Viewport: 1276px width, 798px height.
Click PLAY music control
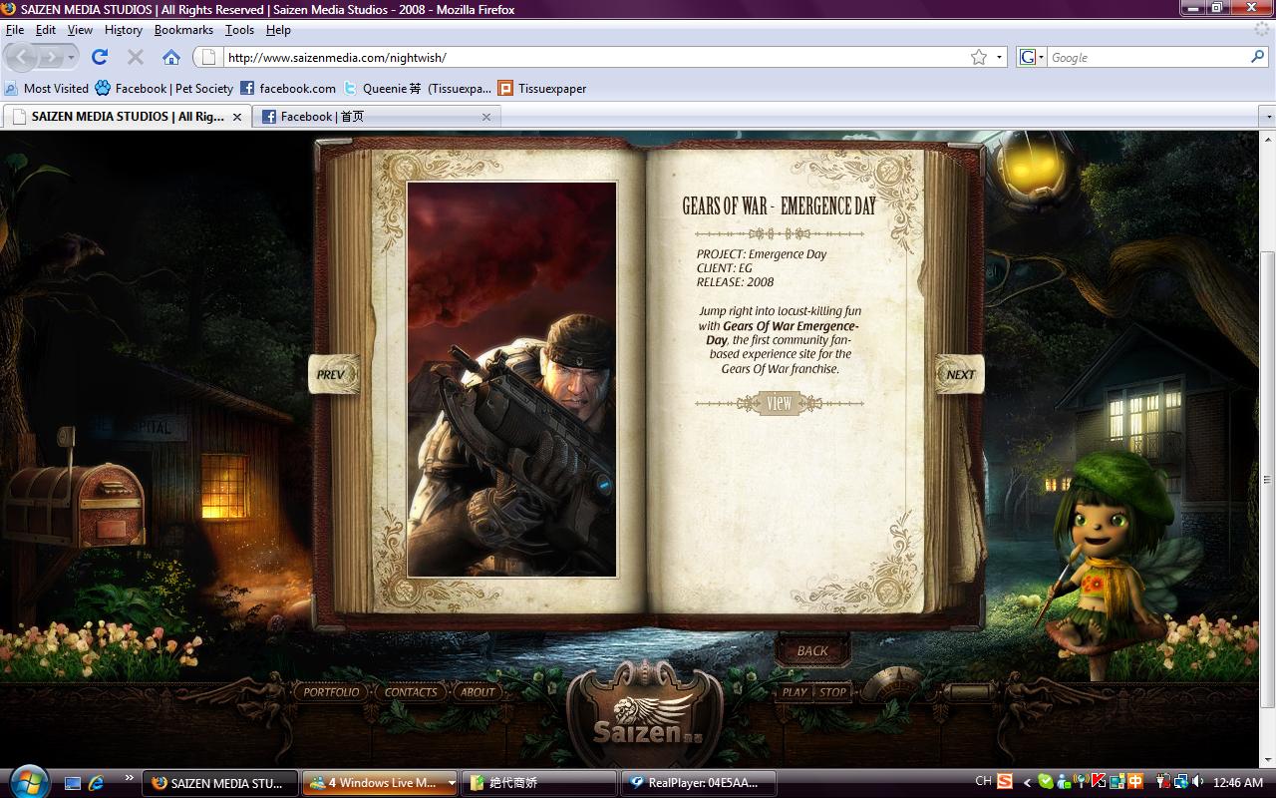795,691
